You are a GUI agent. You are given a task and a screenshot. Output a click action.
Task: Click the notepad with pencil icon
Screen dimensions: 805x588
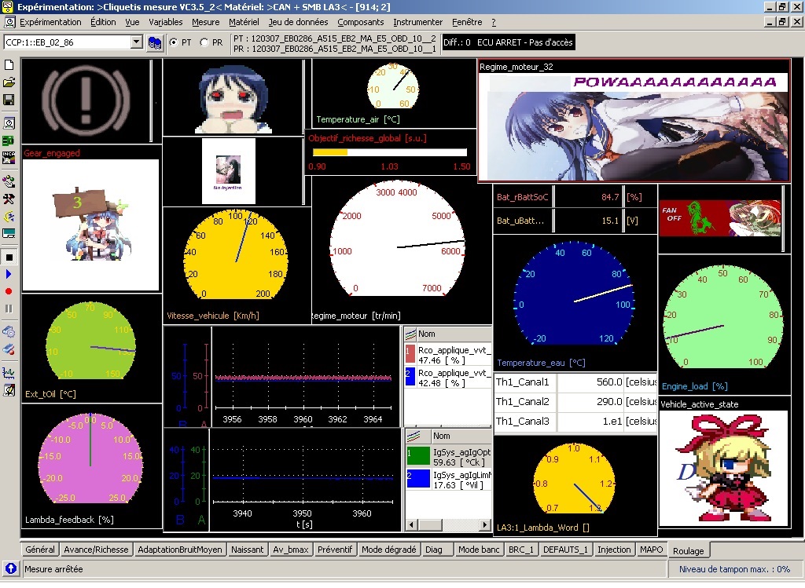[9, 390]
